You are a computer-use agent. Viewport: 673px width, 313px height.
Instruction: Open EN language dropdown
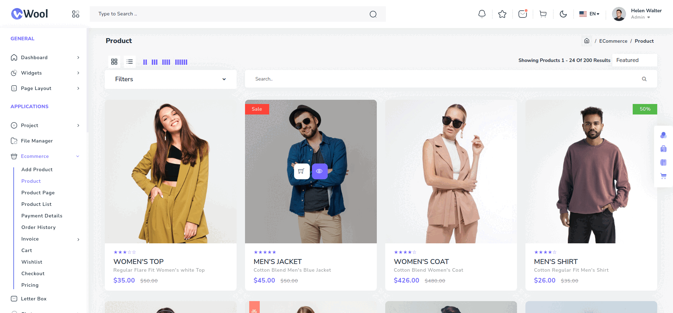click(x=589, y=14)
